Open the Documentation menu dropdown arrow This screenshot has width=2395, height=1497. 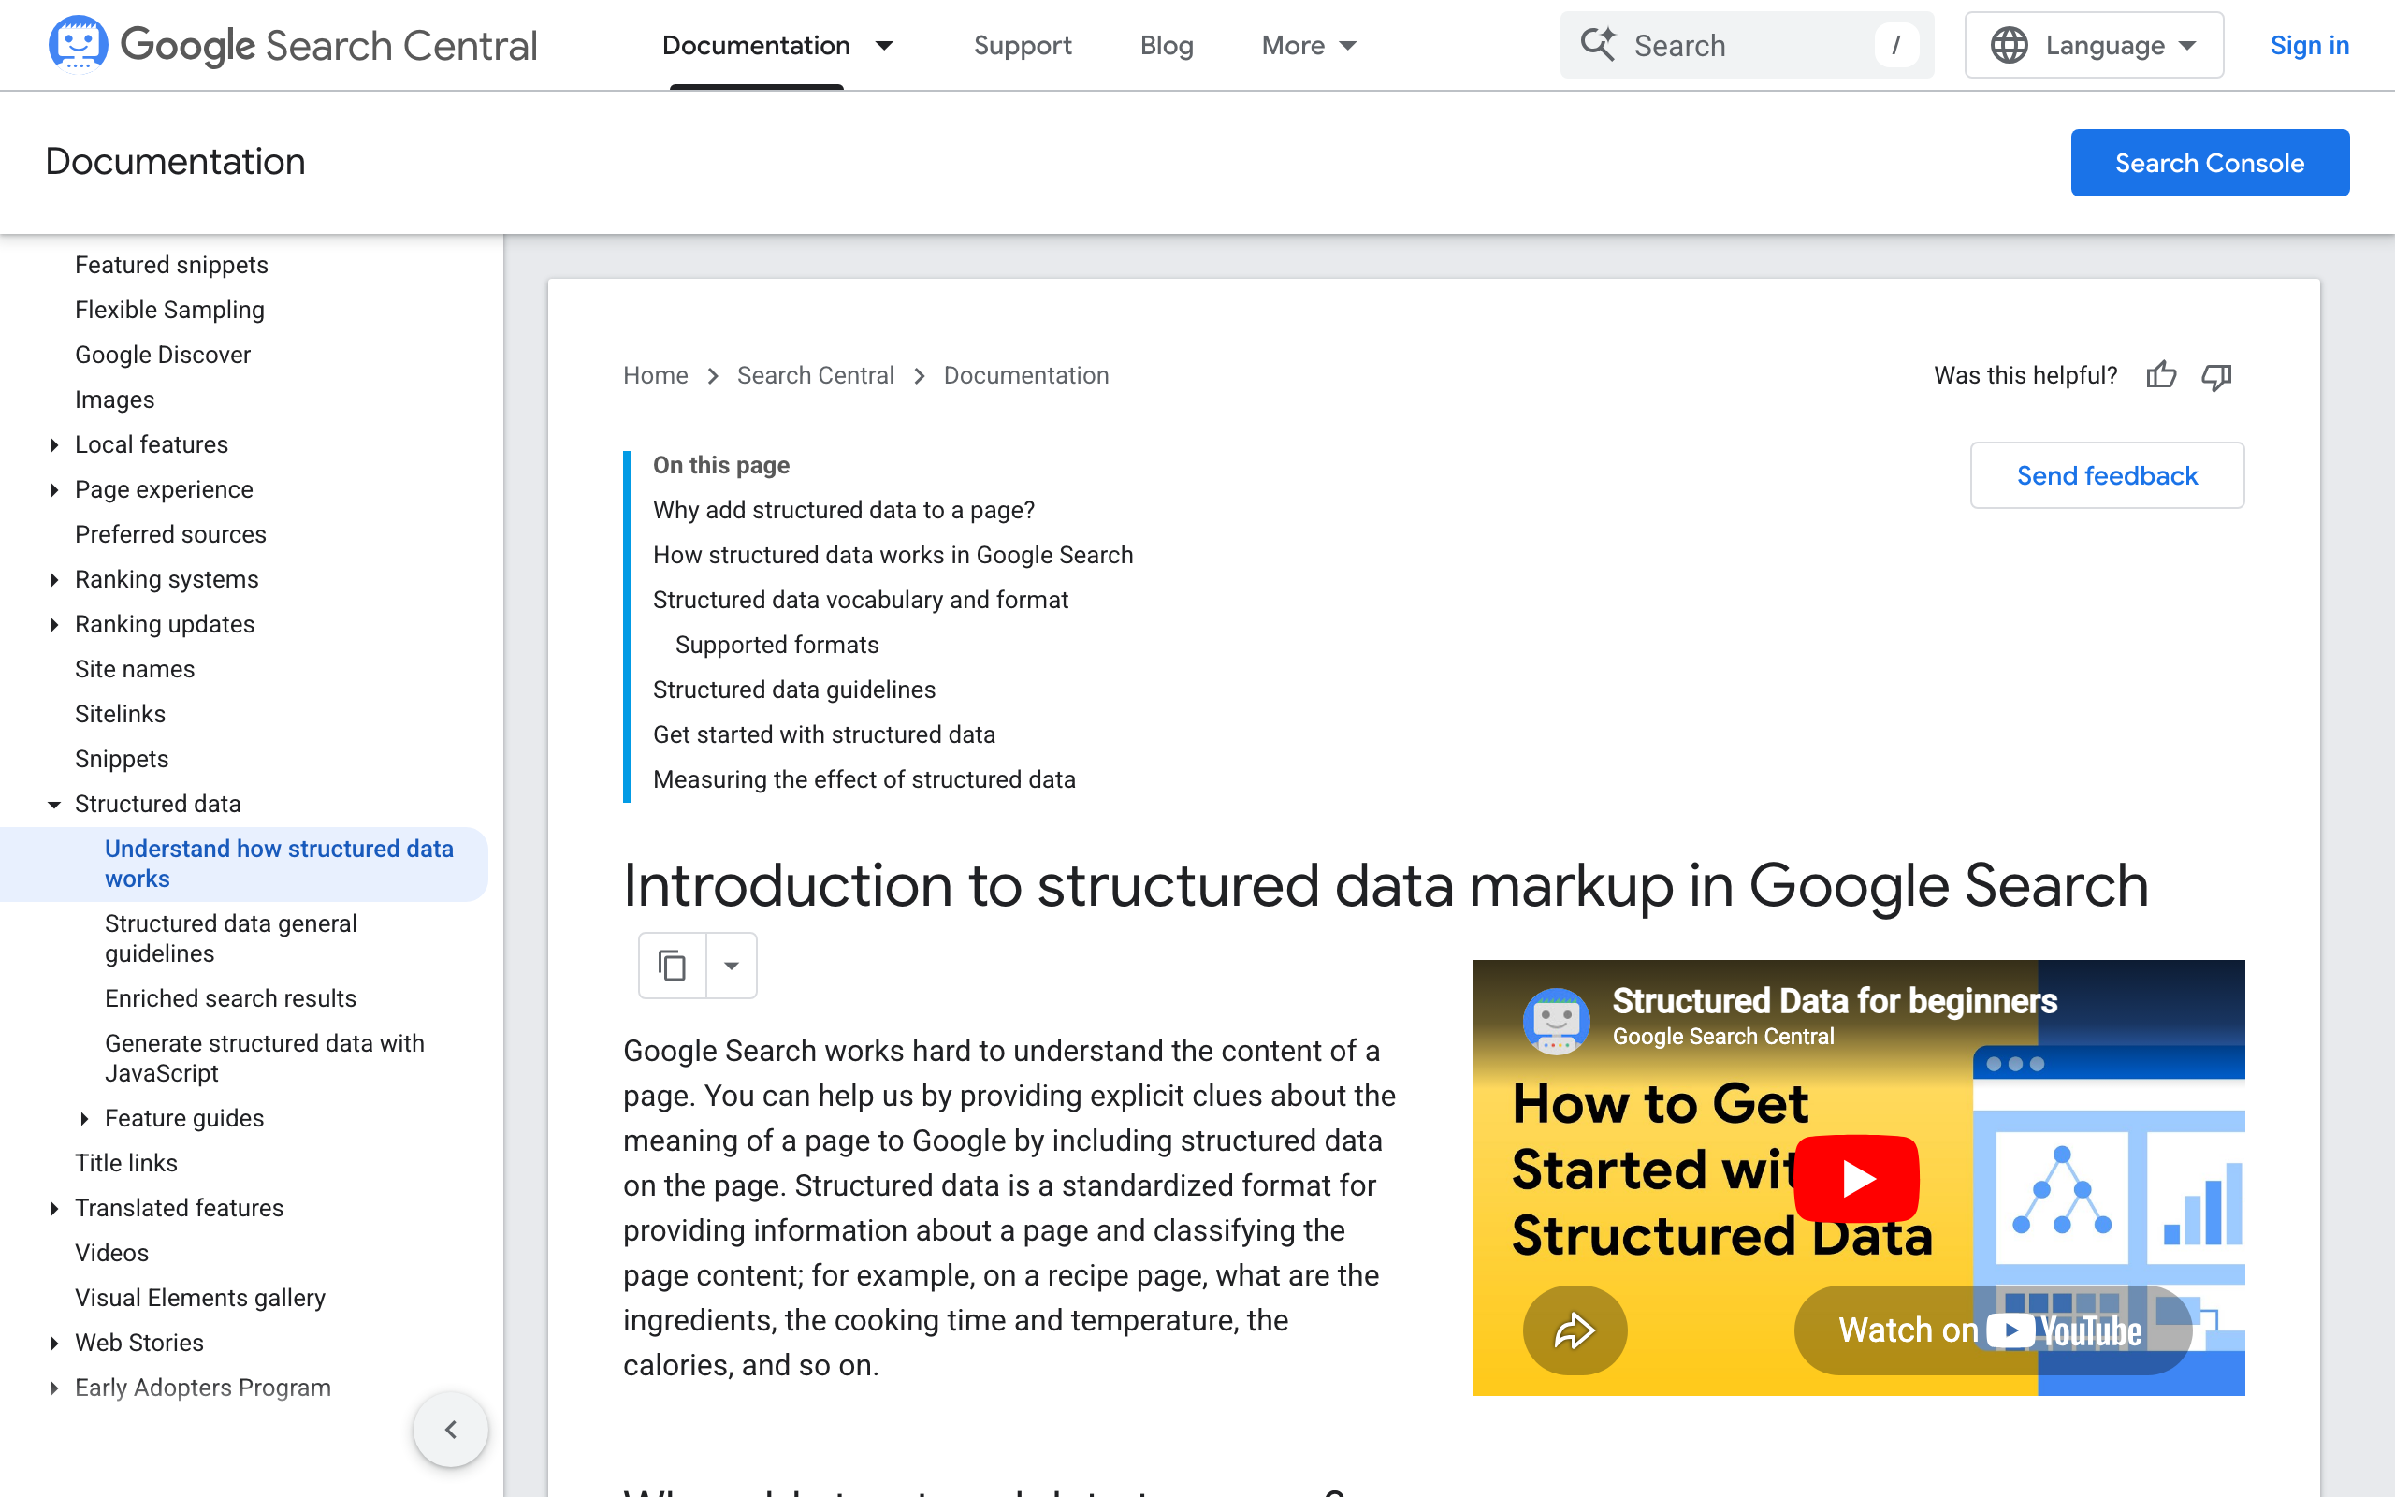(885, 46)
